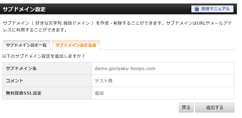The height and width of the screenshot is (118, 242).
Task: Click the テスト用 comment value
Action: pyautogui.click(x=103, y=81)
